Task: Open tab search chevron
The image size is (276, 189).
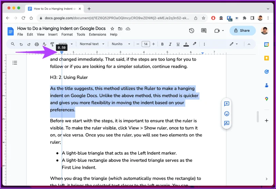Action: tap(268, 9)
